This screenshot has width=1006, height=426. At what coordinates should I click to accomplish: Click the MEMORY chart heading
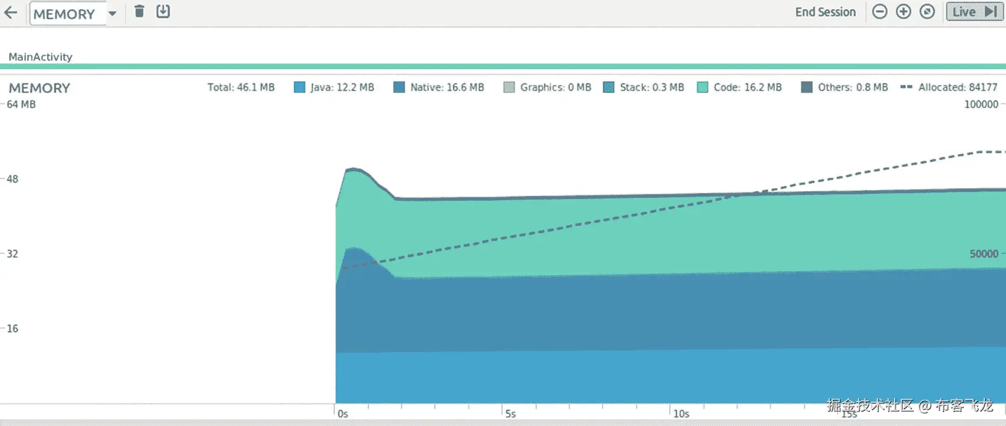click(x=39, y=88)
